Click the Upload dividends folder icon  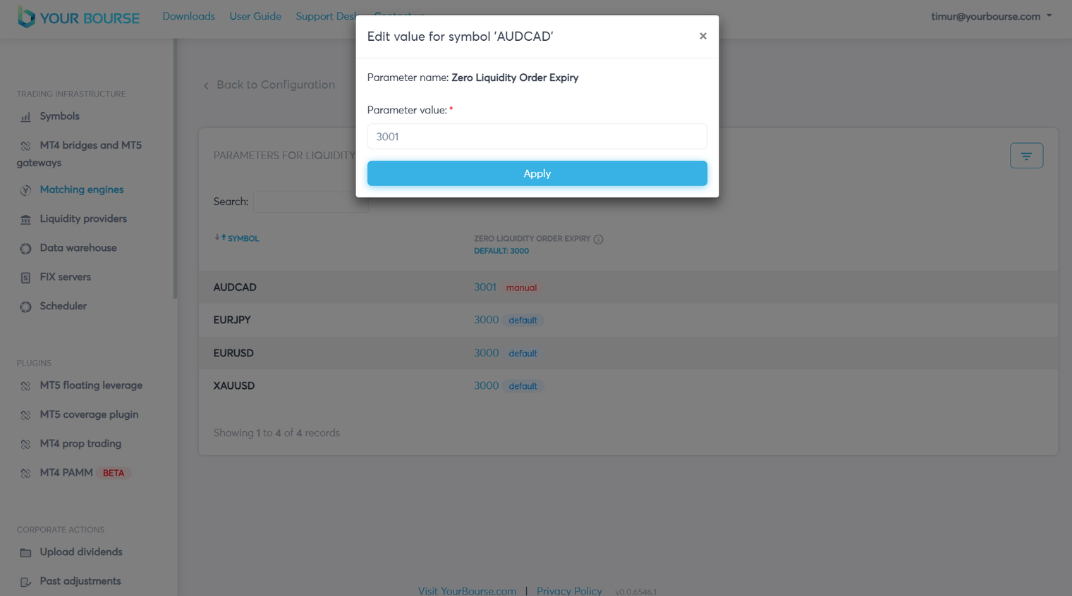tap(25, 552)
